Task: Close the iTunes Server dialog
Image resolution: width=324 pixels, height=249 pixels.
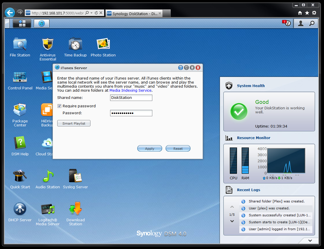Action: [x=198, y=68]
